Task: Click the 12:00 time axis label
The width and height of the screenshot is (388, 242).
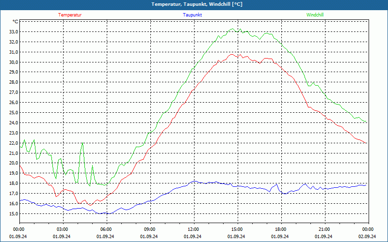Action: pyautogui.click(x=193, y=229)
